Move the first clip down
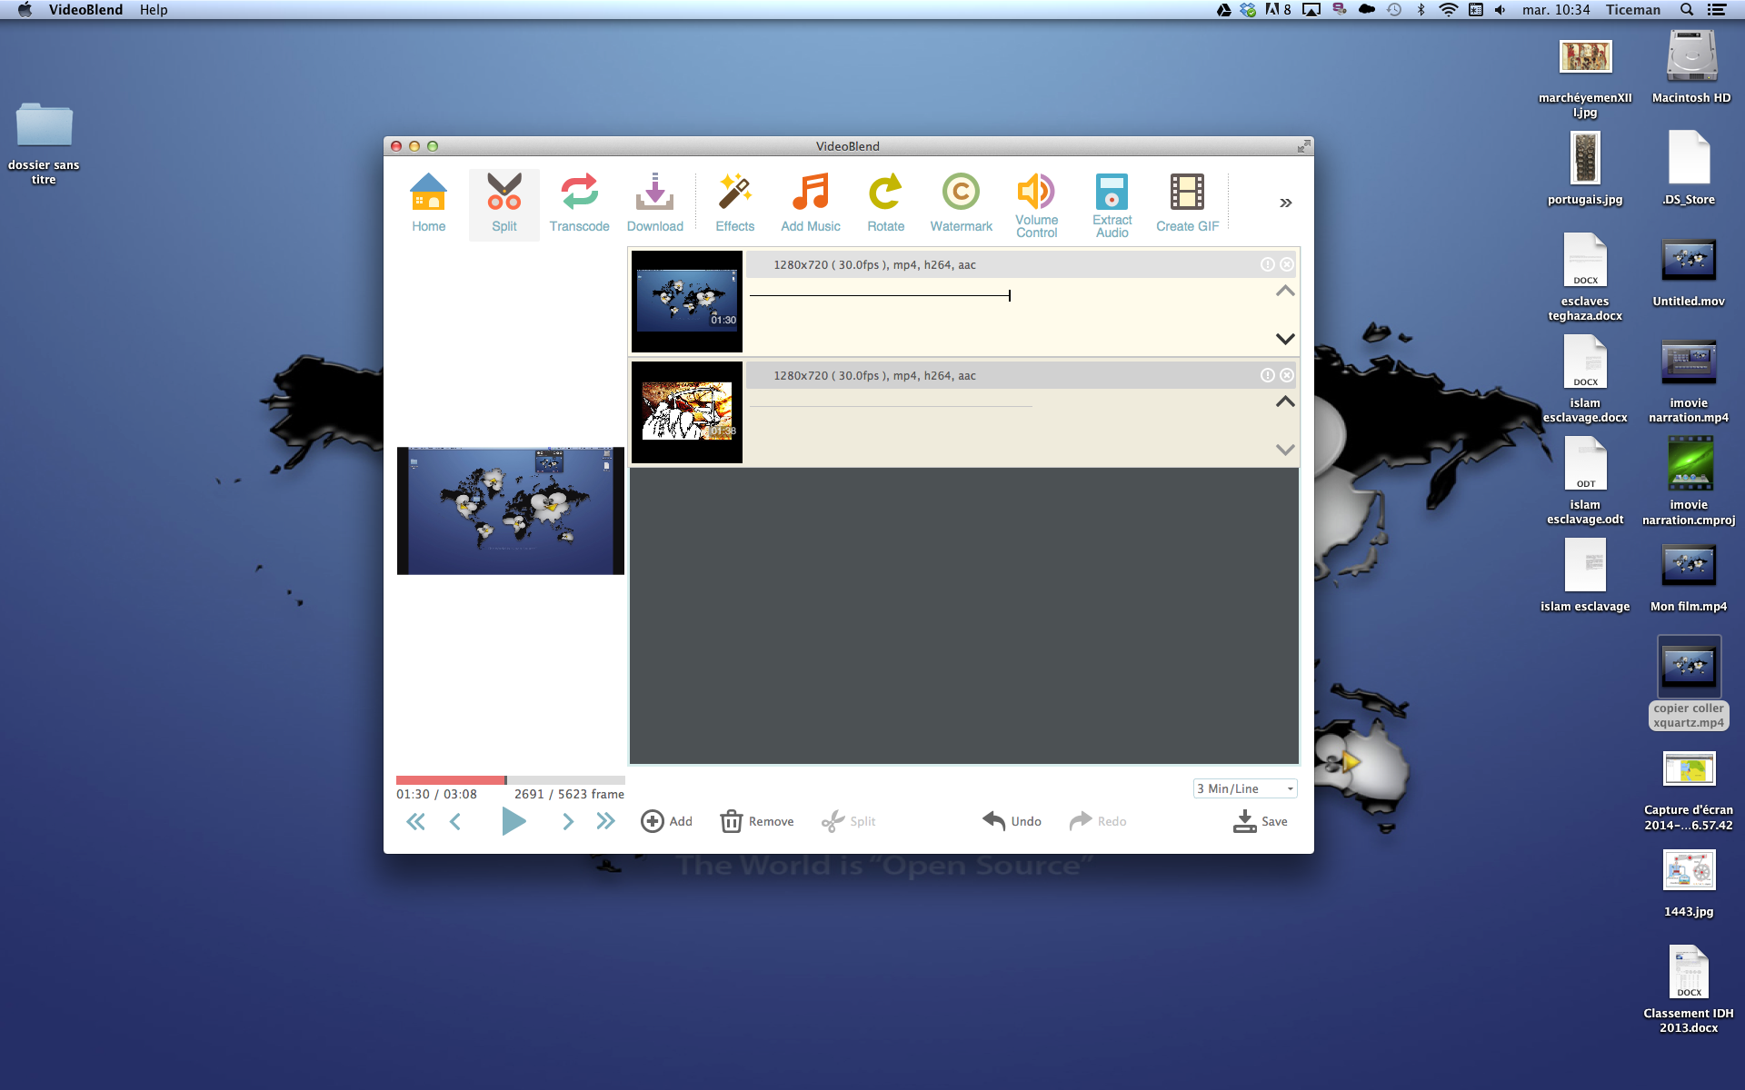Image resolution: width=1745 pixels, height=1090 pixels. pyautogui.click(x=1285, y=339)
